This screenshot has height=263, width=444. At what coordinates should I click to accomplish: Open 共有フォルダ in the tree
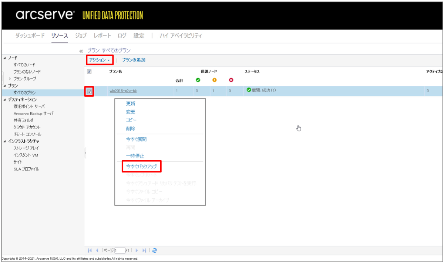(23, 120)
